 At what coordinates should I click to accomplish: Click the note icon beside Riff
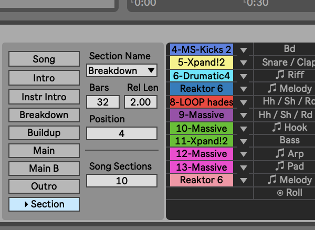pos(280,75)
